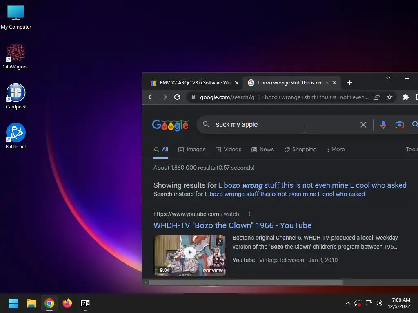
Task: Click the google.com address bar
Action: [x=284, y=97]
